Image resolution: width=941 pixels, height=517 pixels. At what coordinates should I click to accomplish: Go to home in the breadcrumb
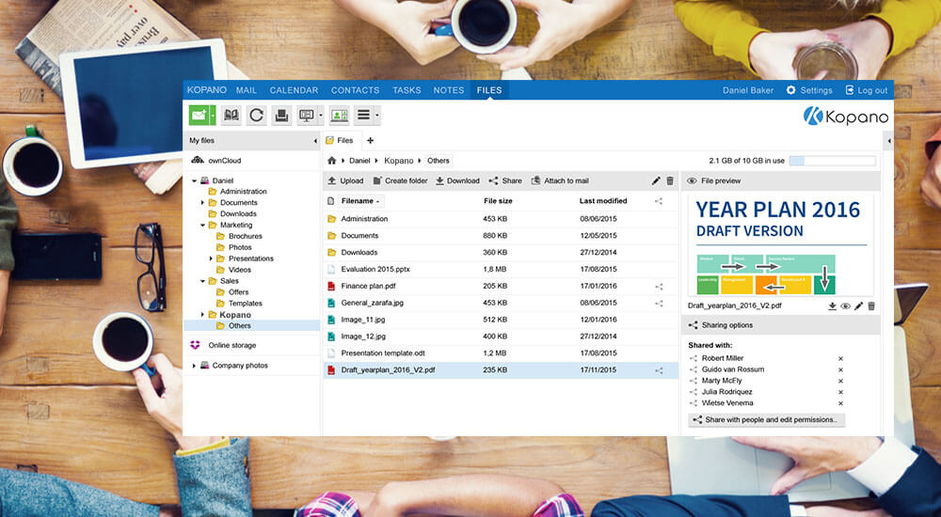tap(331, 161)
